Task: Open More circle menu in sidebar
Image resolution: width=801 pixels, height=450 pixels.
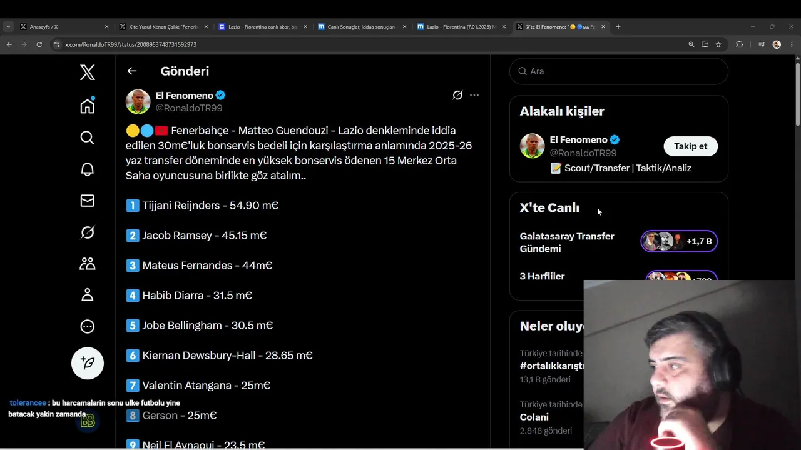Action: [88, 326]
